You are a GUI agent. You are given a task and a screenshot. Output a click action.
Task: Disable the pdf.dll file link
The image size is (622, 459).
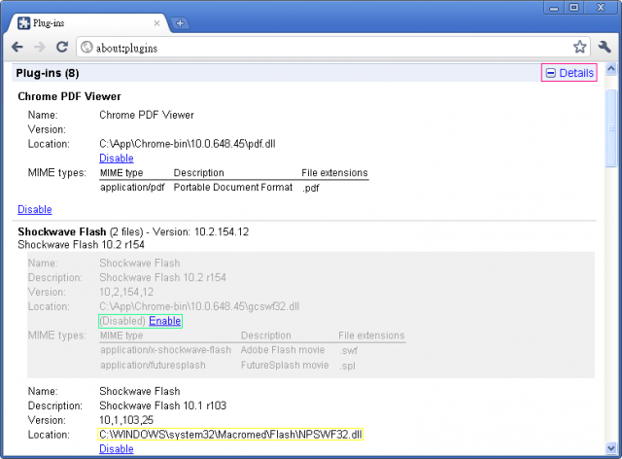(117, 159)
